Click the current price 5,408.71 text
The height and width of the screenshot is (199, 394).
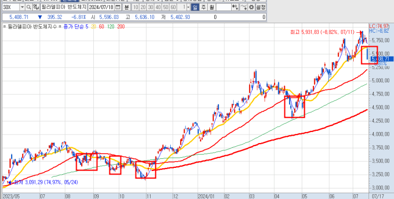(19, 17)
